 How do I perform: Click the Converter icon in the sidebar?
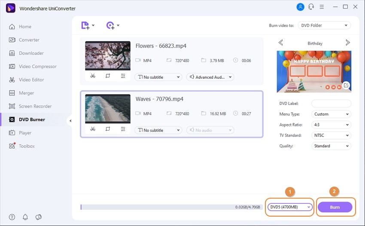coord(12,40)
